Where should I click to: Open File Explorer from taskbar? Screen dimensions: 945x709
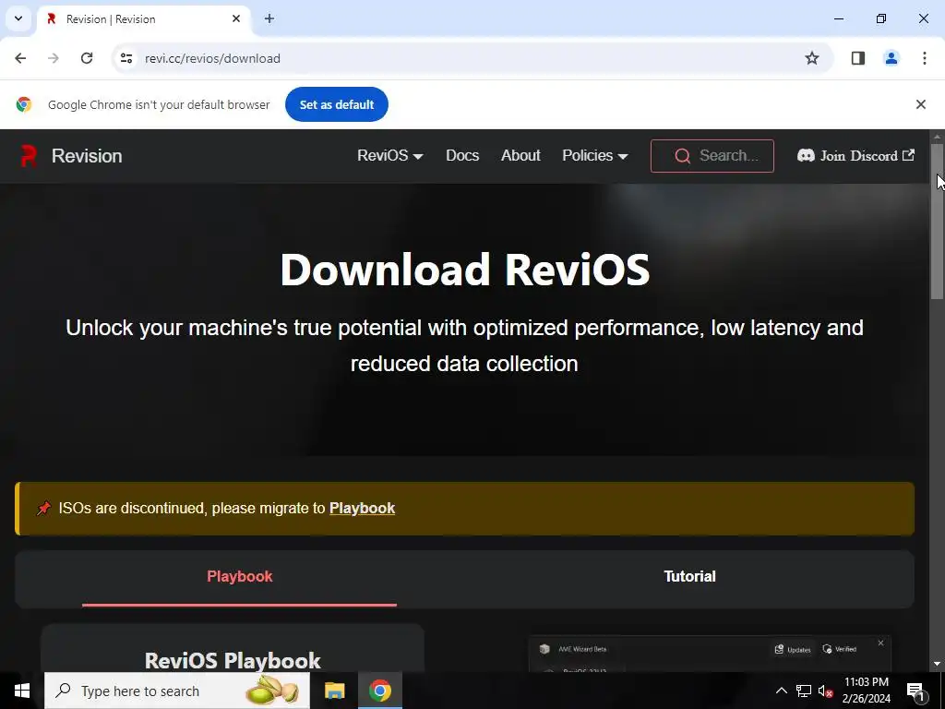(334, 691)
